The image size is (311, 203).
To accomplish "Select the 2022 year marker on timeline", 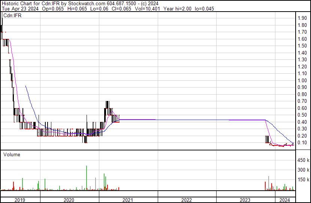I will [187, 200].
